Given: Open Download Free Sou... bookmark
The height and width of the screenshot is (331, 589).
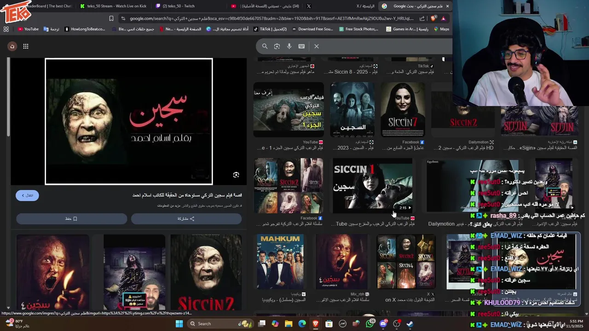Looking at the screenshot, I should 312,29.
